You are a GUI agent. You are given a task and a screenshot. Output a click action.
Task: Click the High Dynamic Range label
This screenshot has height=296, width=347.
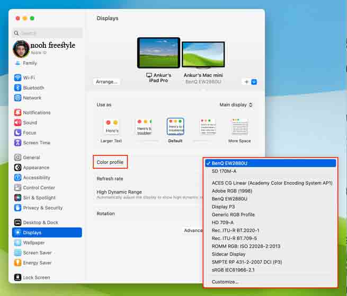(x=119, y=192)
